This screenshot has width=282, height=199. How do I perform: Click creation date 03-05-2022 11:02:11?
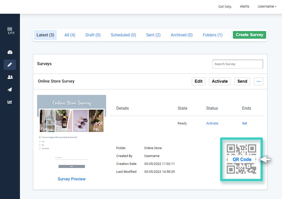pos(159,164)
